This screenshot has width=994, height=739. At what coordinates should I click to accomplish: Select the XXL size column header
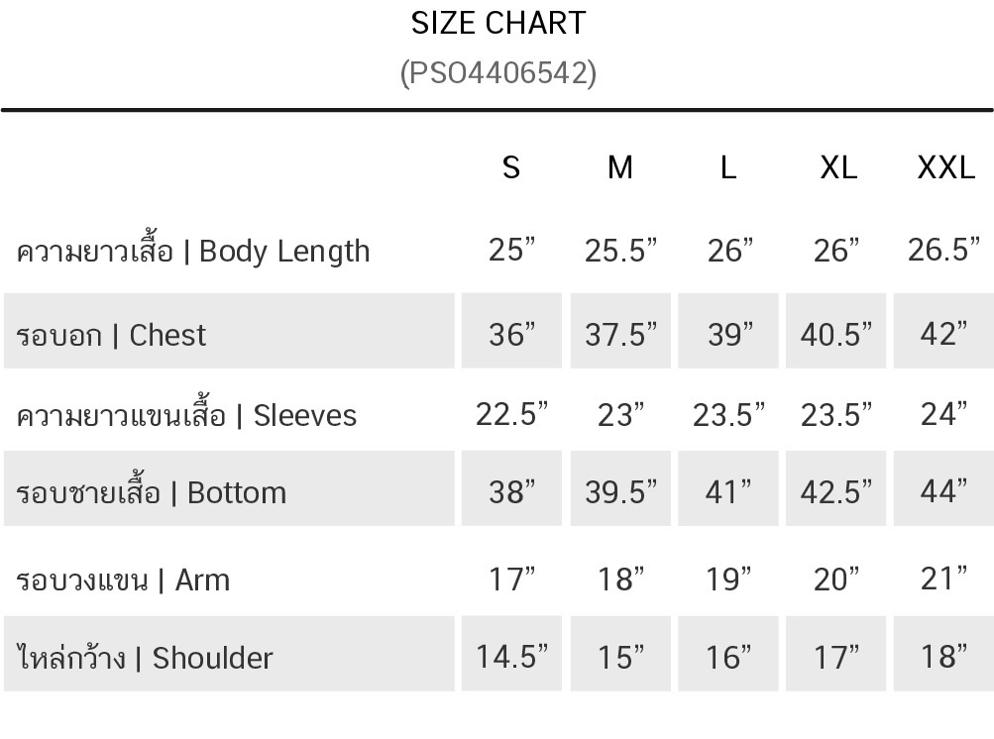click(x=945, y=168)
